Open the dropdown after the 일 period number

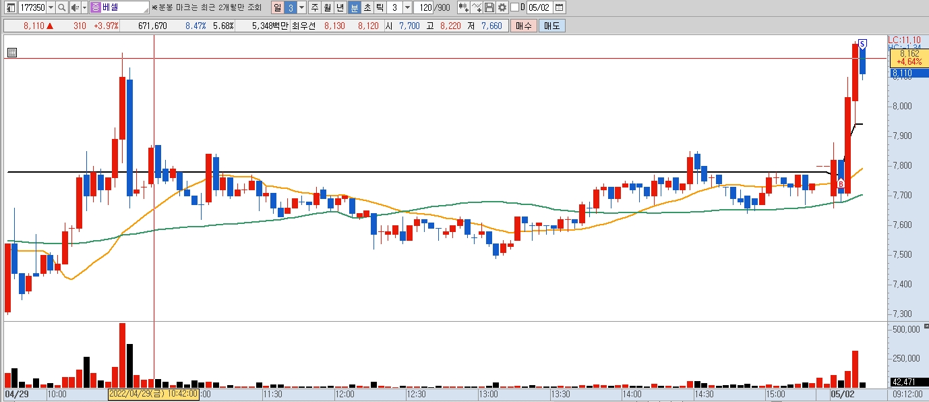301,8
